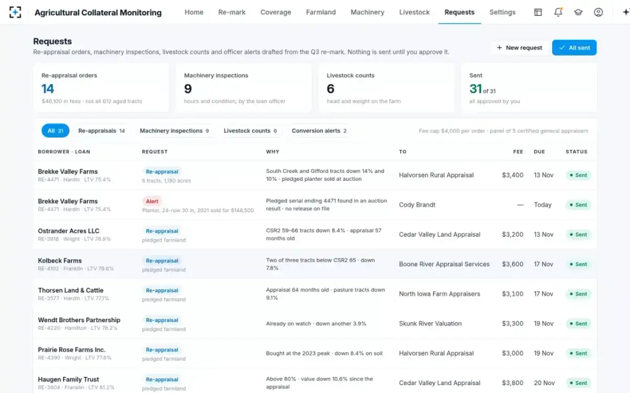
Task: Click the Due column header
Action: pyautogui.click(x=539, y=152)
